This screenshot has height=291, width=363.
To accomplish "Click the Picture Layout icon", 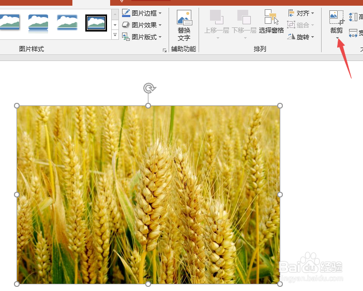I will tap(126, 37).
